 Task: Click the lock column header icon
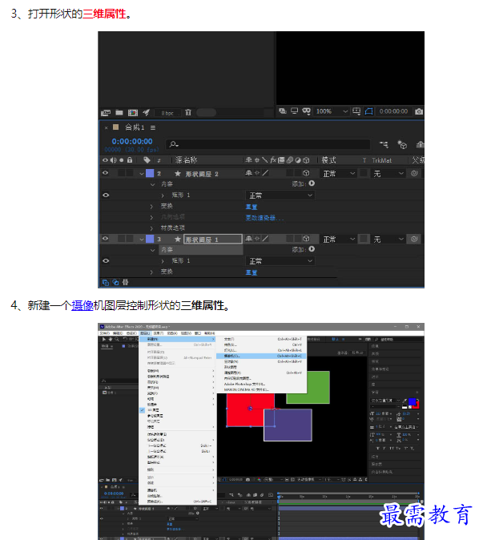pyautogui.click(x=130, y=159)
